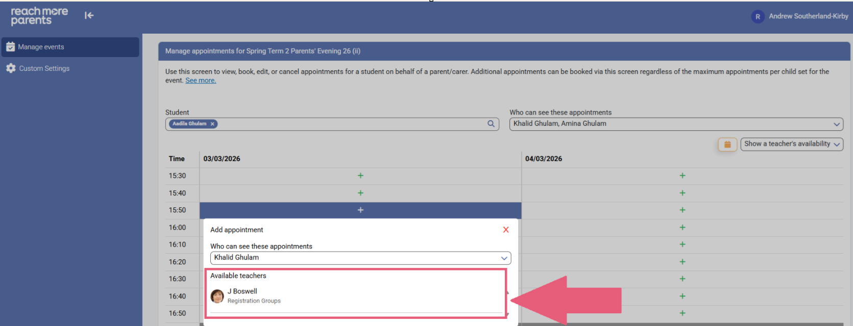Close the Add appointment popup

505,230
